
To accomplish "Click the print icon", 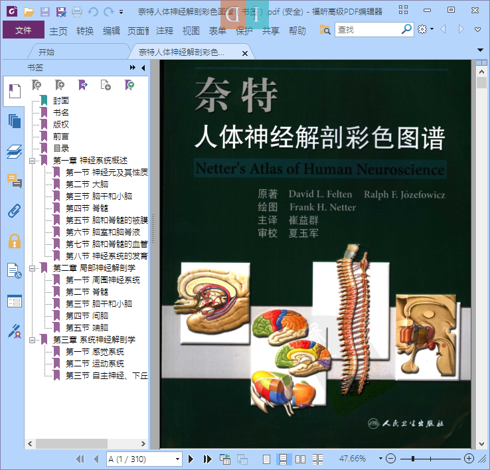I will tap(77, 12).
